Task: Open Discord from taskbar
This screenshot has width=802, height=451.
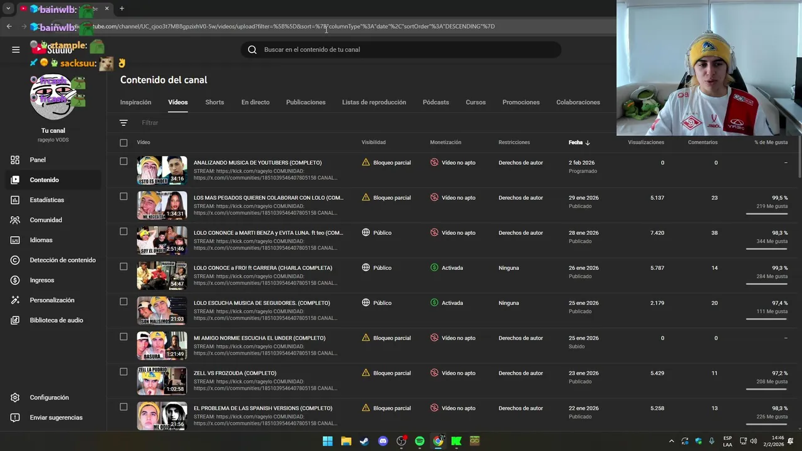Action: point(383,441)
